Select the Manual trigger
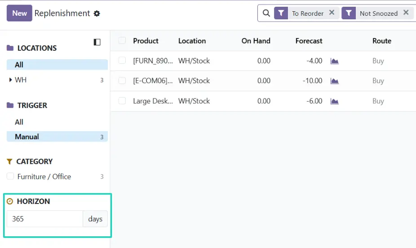Image resolution: width=416 pixels, height=248 pixels. point(57,137)
